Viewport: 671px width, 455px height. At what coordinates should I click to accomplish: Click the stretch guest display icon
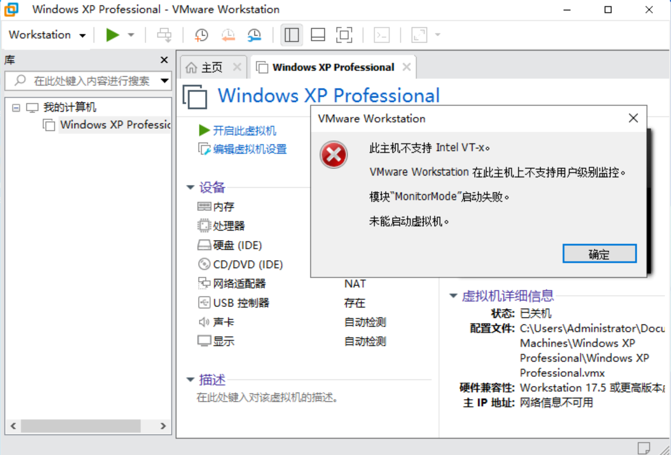(419, 35)
